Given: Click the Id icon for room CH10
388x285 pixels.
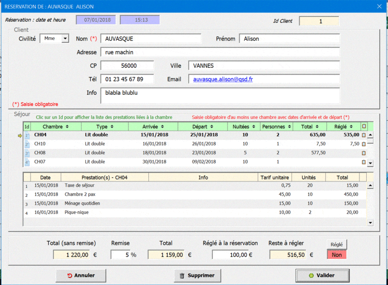Looking at the screenshot, I should pos(28,144).
